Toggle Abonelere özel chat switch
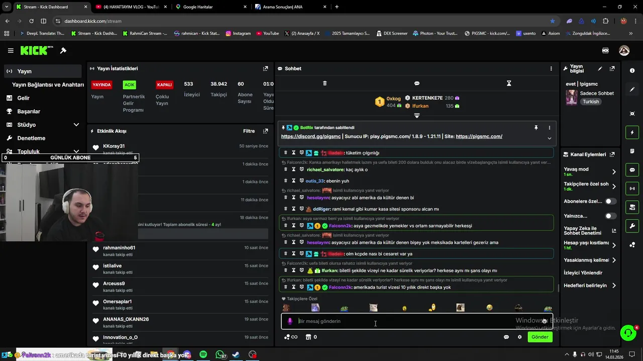643x361 pixels. pyautogui.click(x=610, y=201)
